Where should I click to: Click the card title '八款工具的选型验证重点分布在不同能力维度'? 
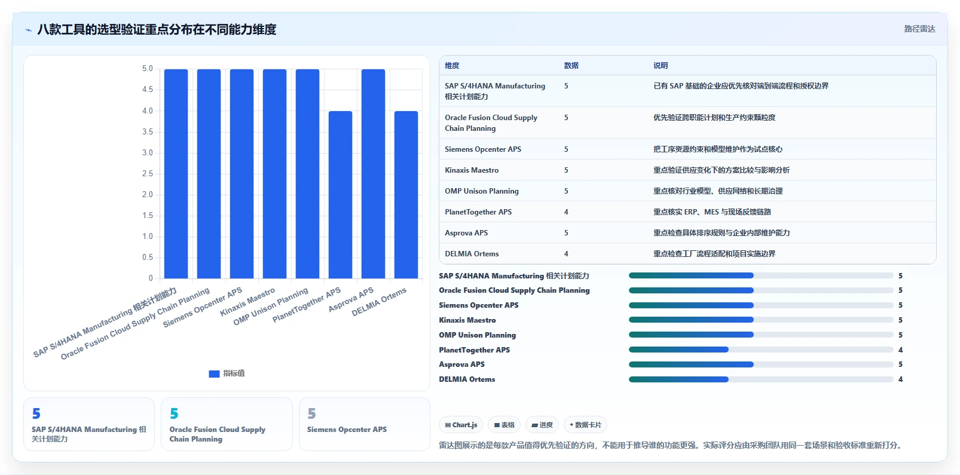click(x=157, y=29)
